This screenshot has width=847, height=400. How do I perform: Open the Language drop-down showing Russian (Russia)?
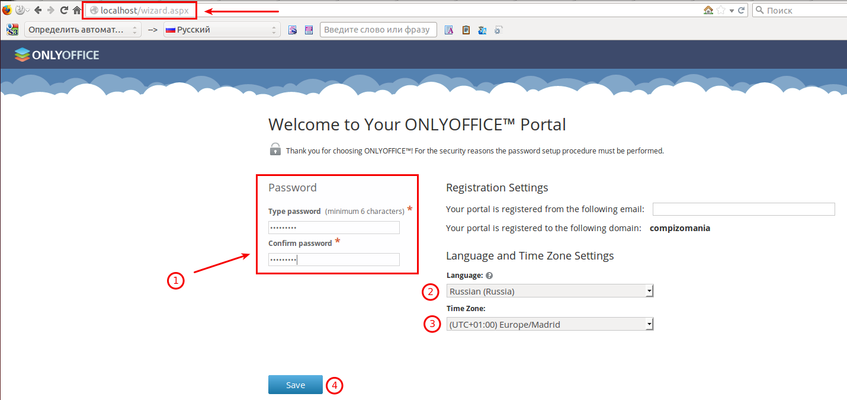pyautogui.click(x=550, y=291)
